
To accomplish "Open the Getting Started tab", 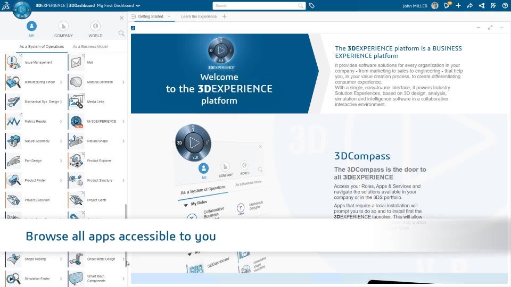I will point(150,16).
